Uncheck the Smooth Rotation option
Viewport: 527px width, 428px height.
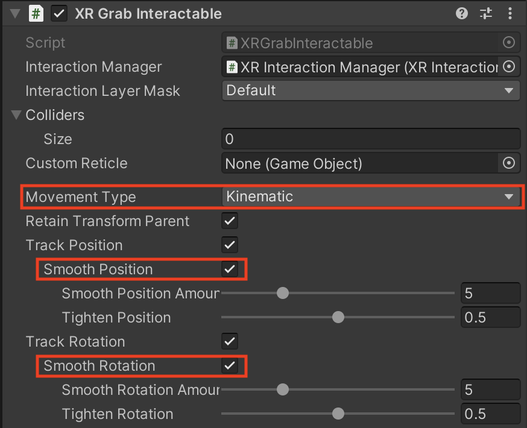point(230,365)
